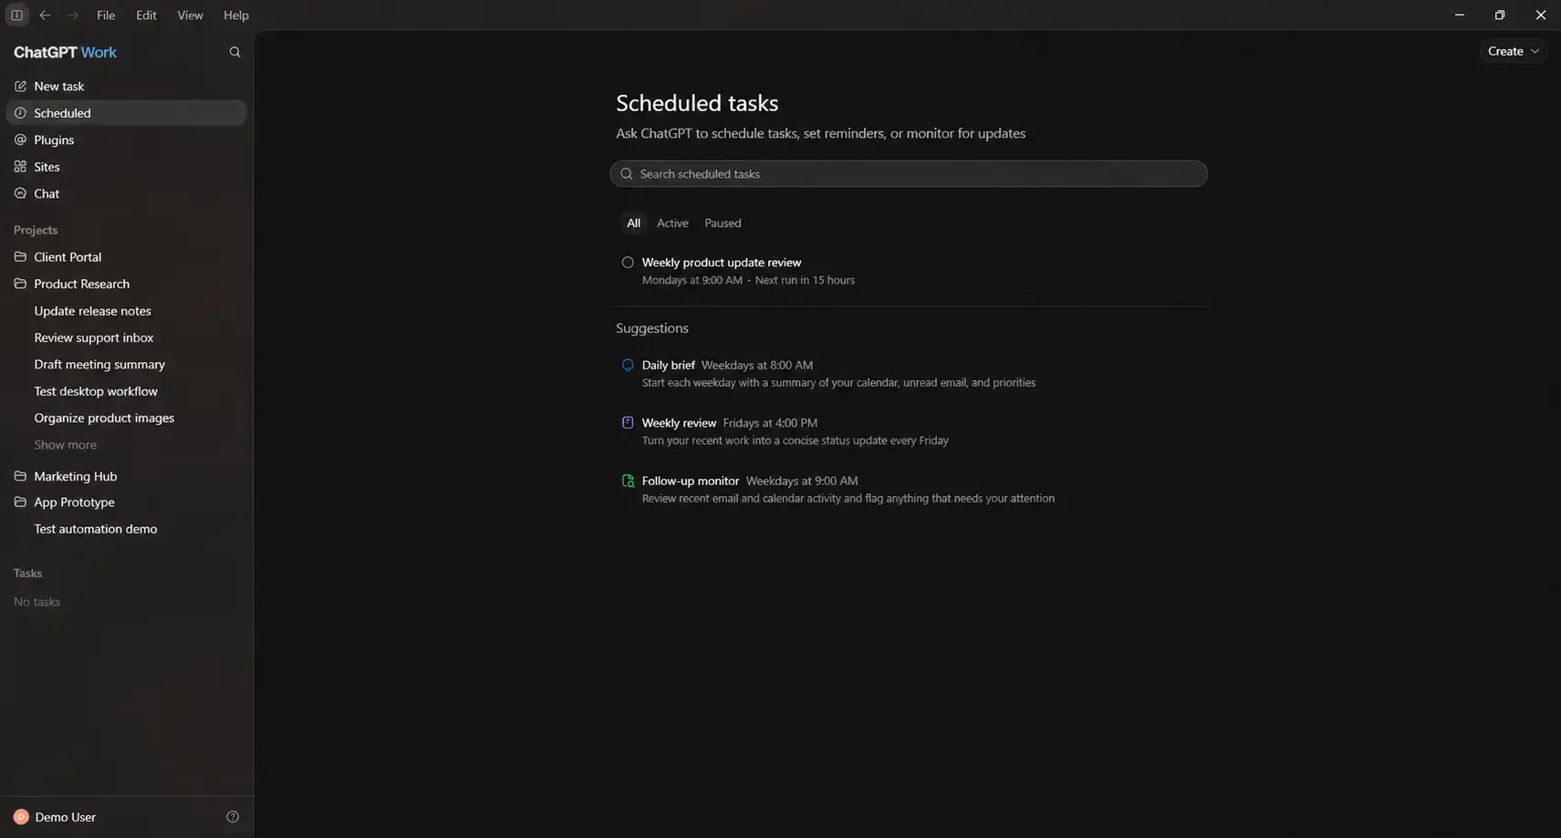Click the help question mark icon
The image size is (1561, 838).
pos(233,817)
